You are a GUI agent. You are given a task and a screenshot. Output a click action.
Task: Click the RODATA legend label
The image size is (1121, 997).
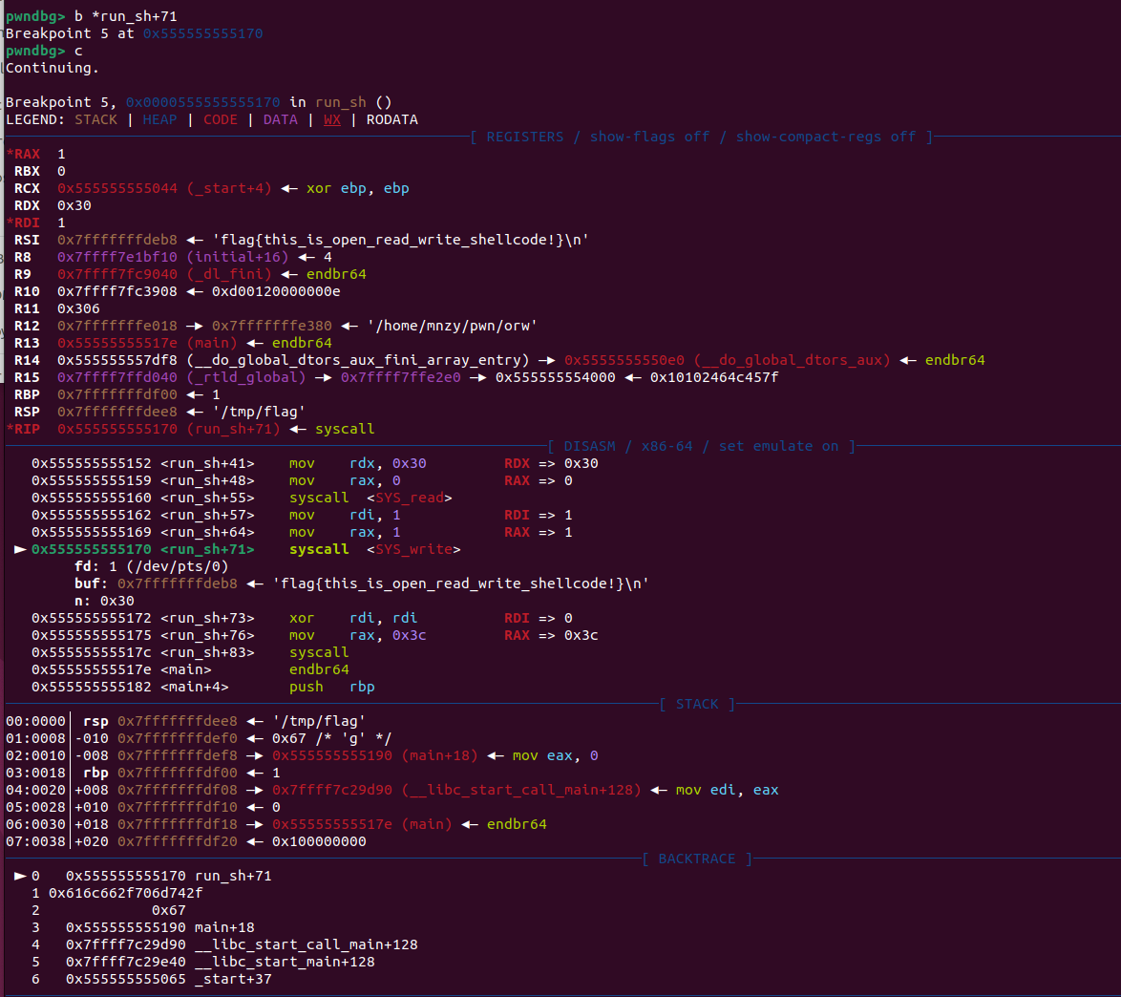click(391, 119)
